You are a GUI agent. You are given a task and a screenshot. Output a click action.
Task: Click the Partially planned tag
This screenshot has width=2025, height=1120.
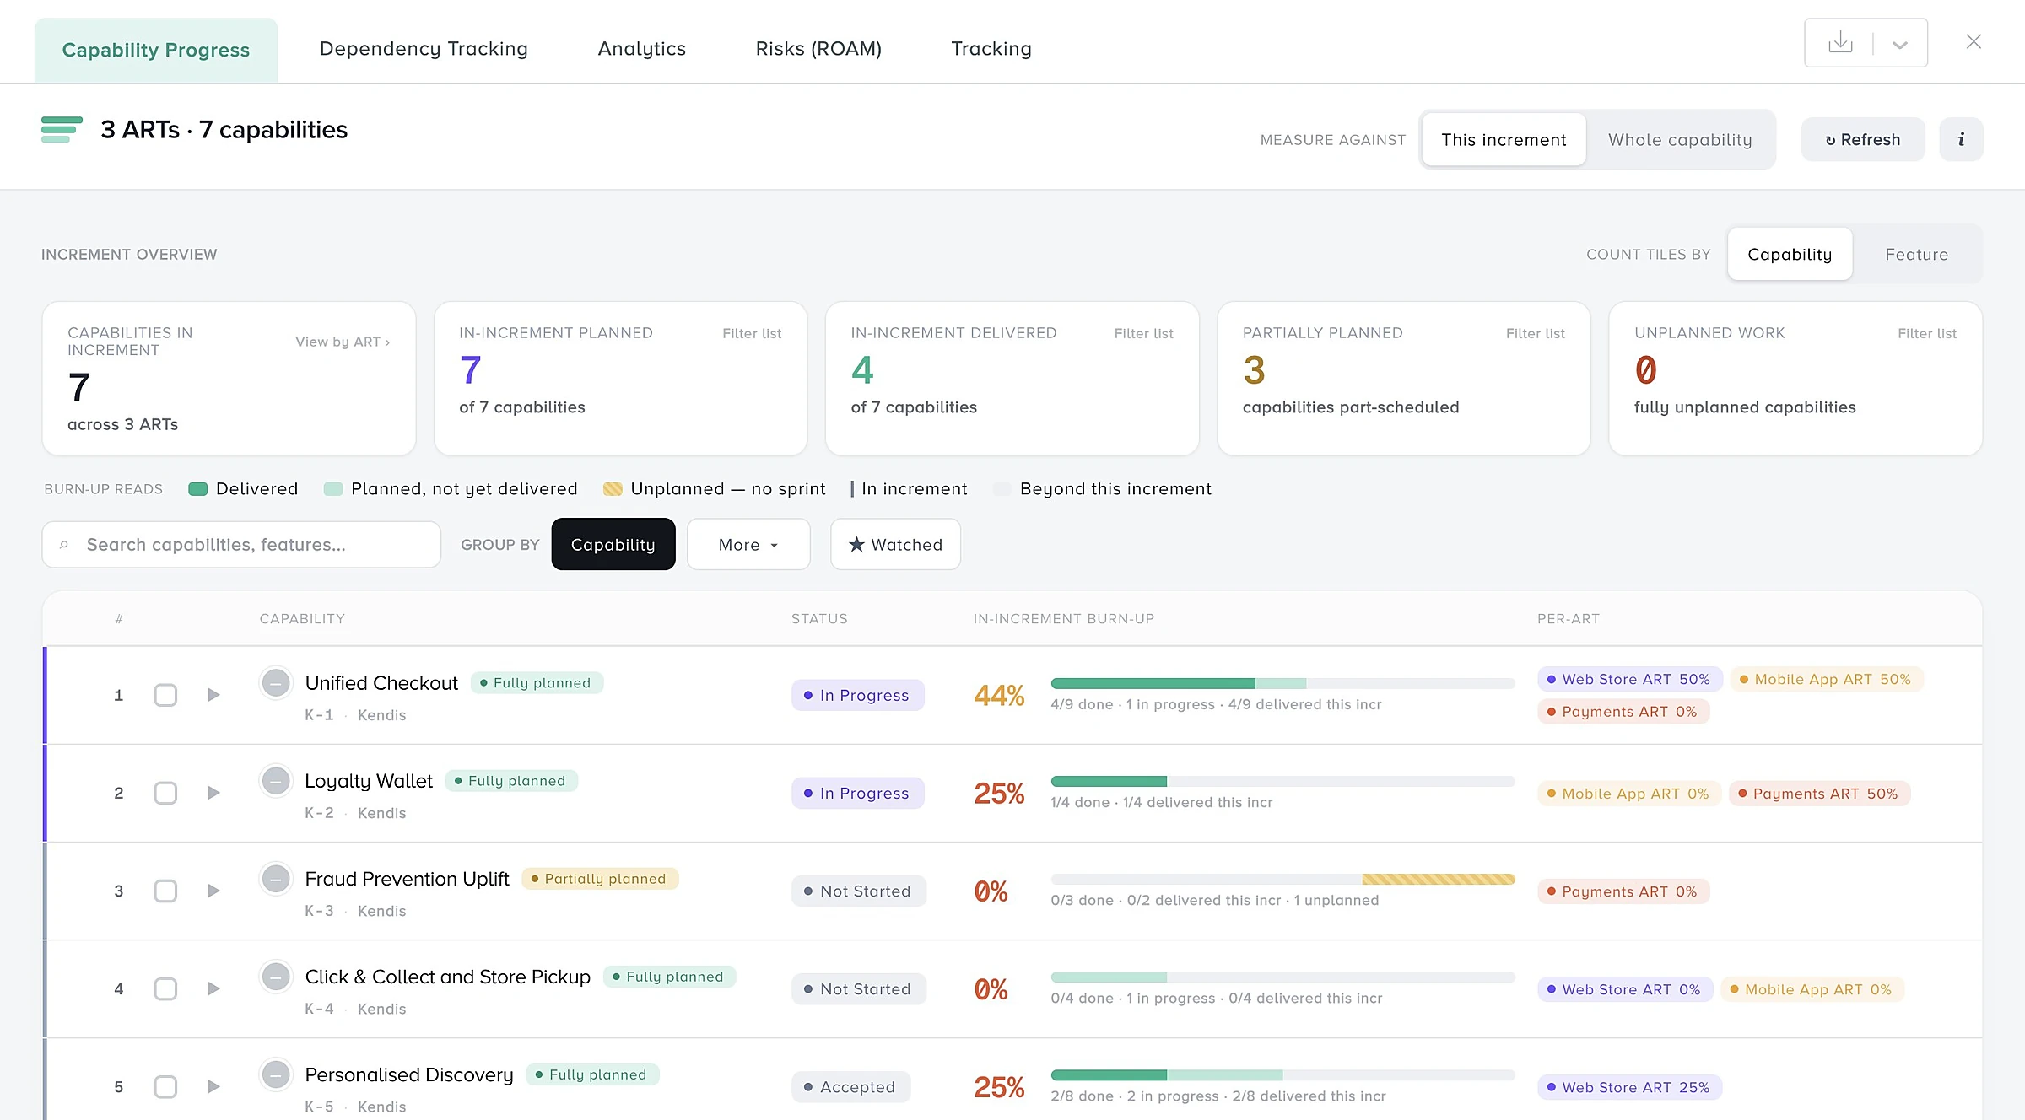(600, 878)
